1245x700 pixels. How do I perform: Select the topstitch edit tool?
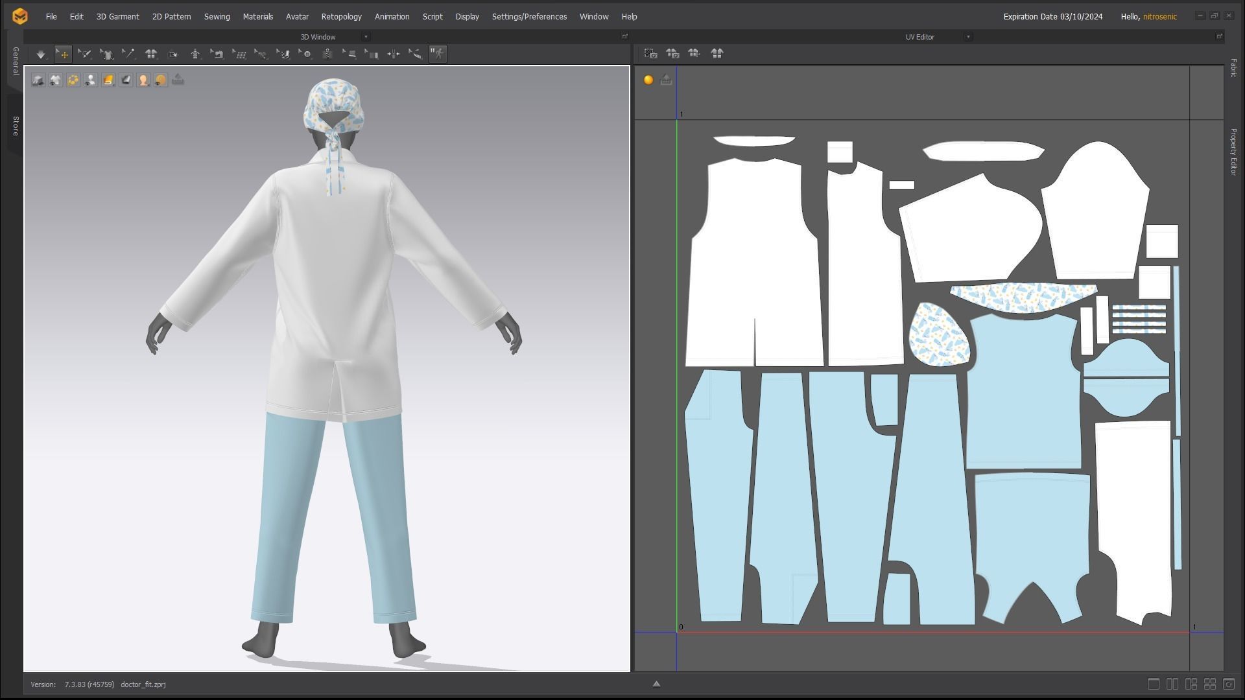(x=350, y=54)
